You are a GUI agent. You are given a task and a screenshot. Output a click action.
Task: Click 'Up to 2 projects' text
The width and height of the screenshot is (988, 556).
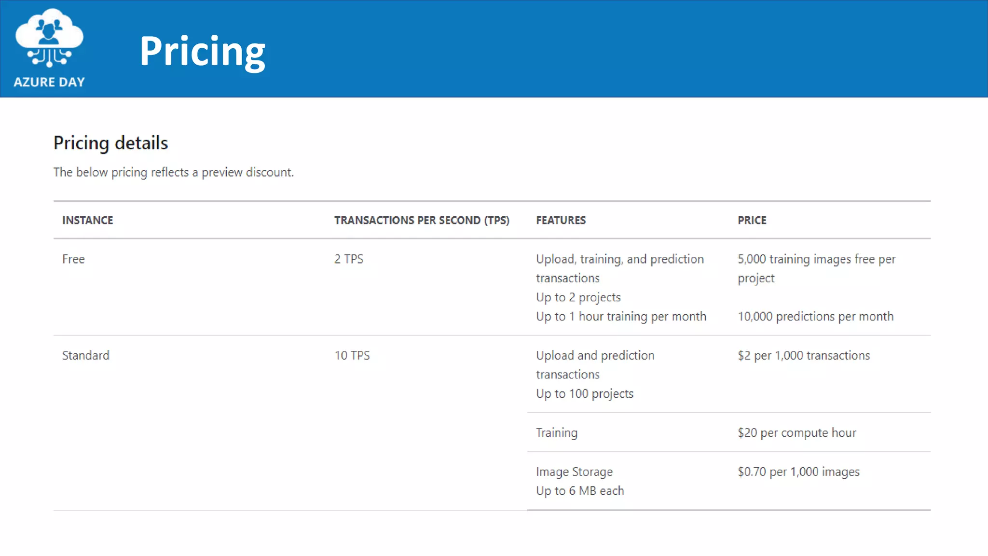[x=578, y=297]
